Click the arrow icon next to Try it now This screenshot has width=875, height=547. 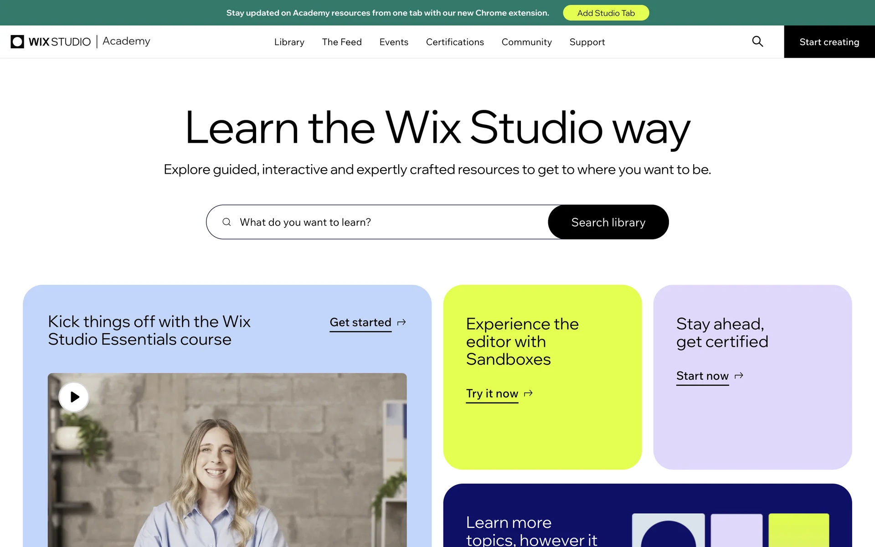[528, 393]
